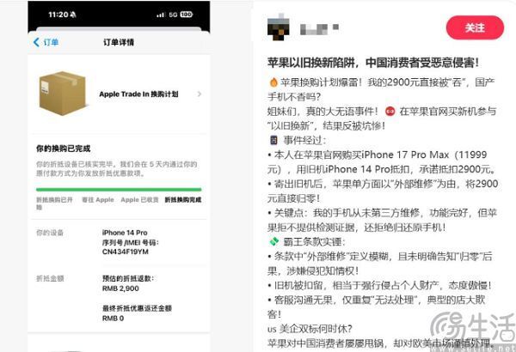
Task: Click the post title 苹果以旧换新陷阱
Action: pos(373,63)
